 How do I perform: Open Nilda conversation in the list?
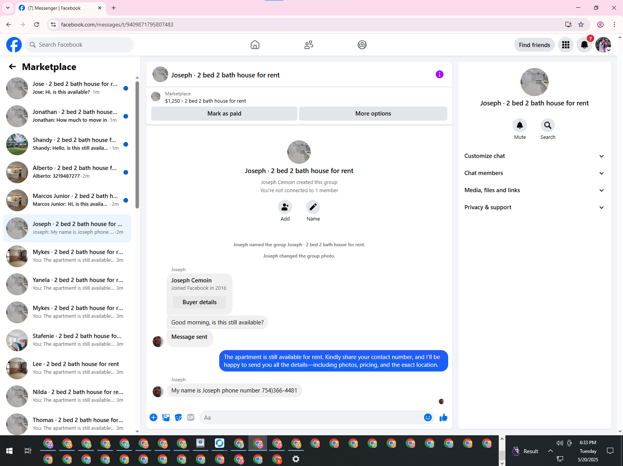pos(67,396)
